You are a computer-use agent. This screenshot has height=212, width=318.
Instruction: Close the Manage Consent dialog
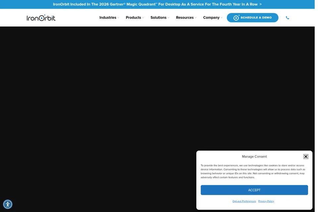(x=306, y=156)
